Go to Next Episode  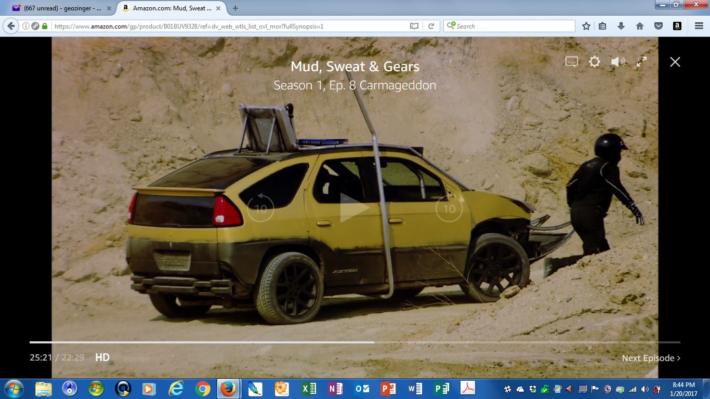pyautogui.click(x=651, y=358)
